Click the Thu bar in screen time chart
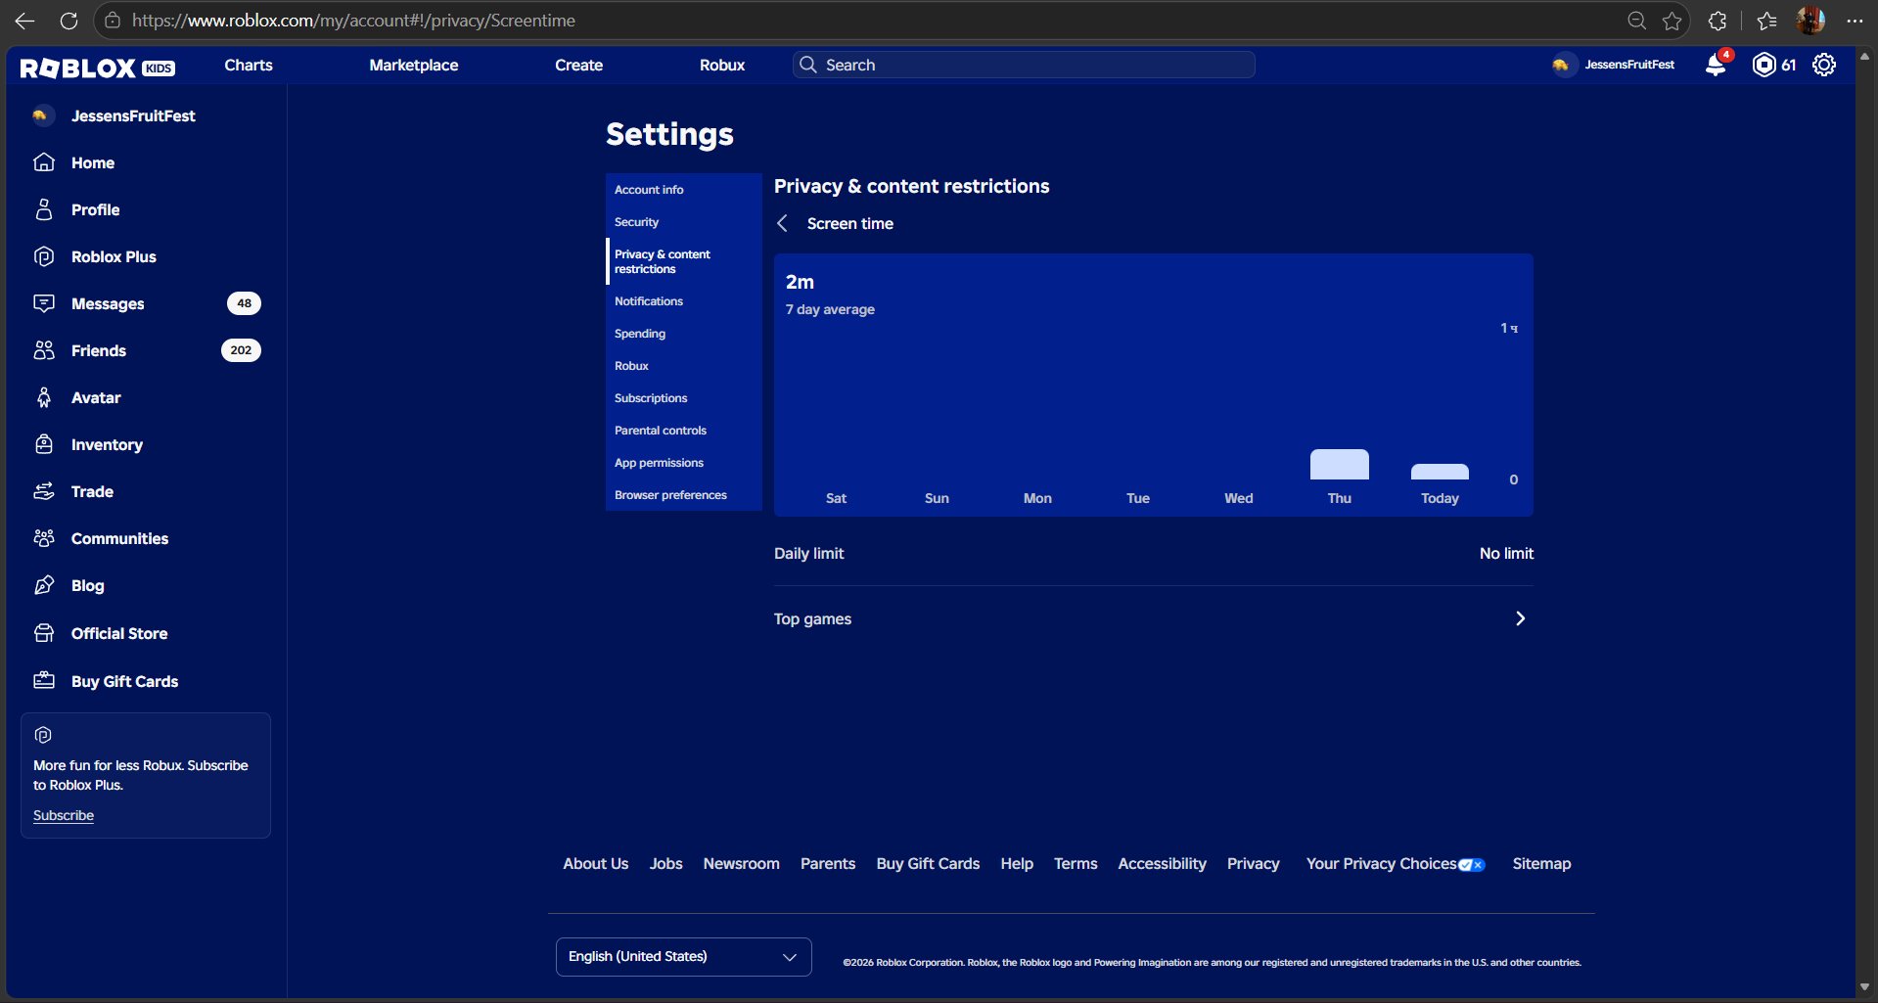 coord(1339,465)
